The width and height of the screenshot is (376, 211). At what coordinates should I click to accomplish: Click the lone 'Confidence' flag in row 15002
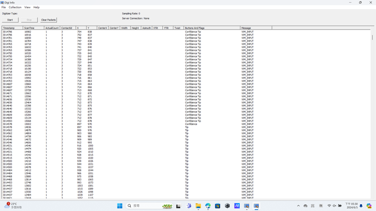191,124
